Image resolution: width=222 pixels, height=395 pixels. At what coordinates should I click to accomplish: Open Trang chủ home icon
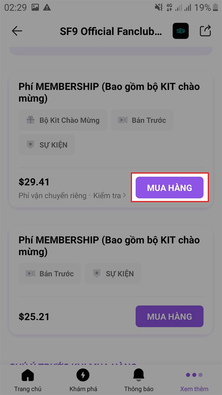click(28, 375)
